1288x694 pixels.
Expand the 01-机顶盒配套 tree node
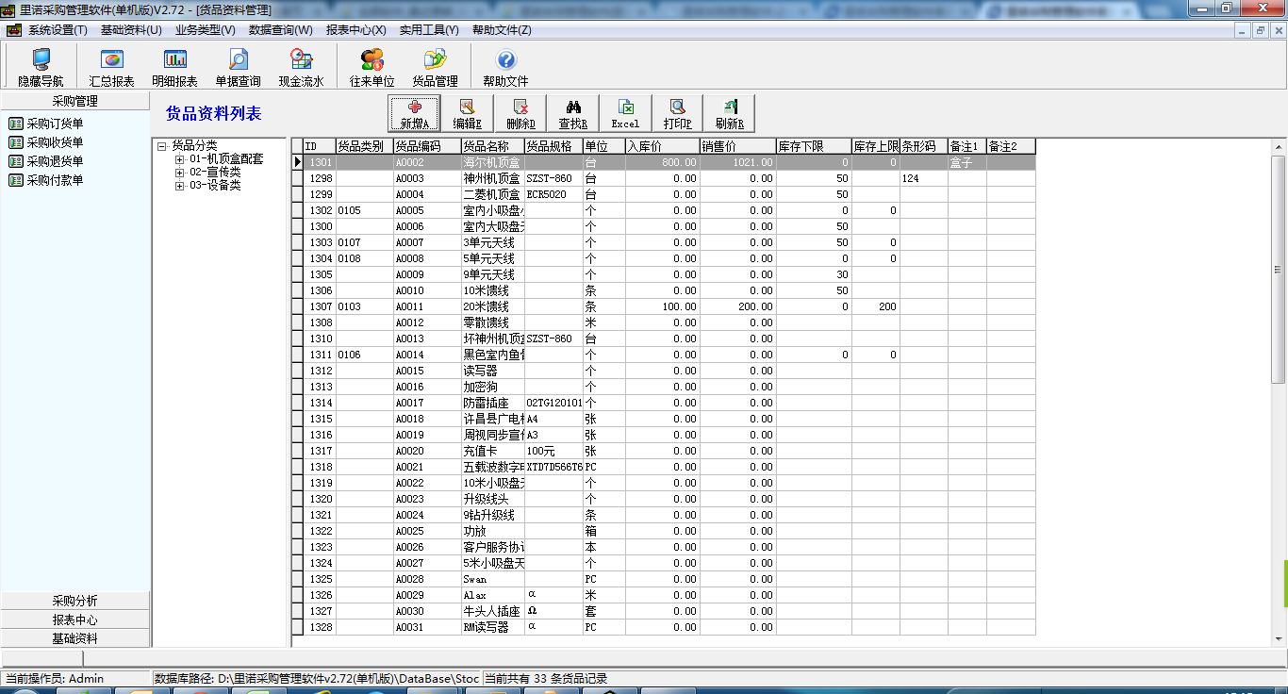point(179,159)
